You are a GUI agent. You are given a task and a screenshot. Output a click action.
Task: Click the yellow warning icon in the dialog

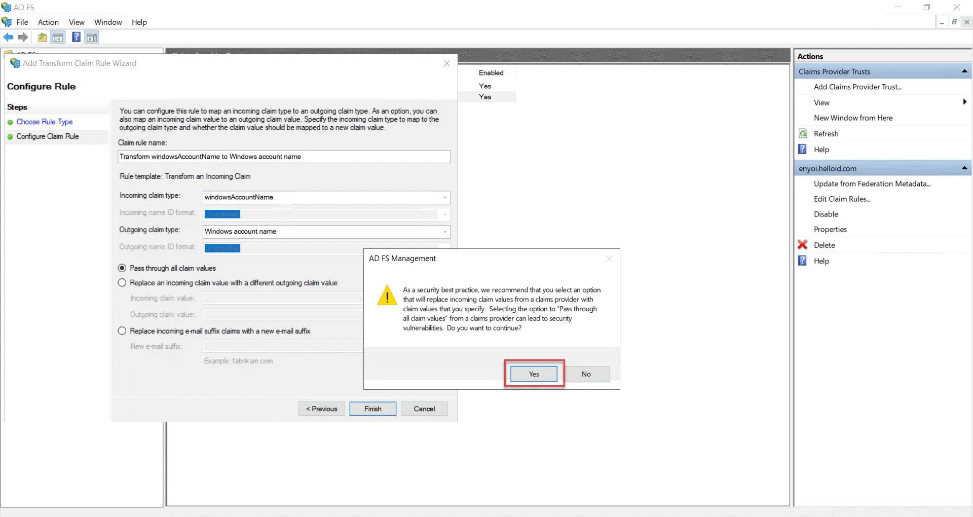tap(387, 294)
